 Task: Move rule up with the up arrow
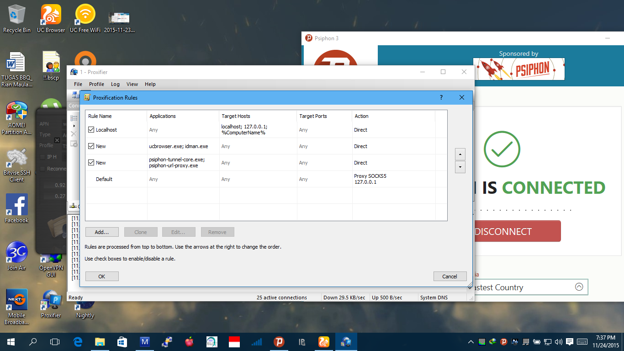[460, 154]
